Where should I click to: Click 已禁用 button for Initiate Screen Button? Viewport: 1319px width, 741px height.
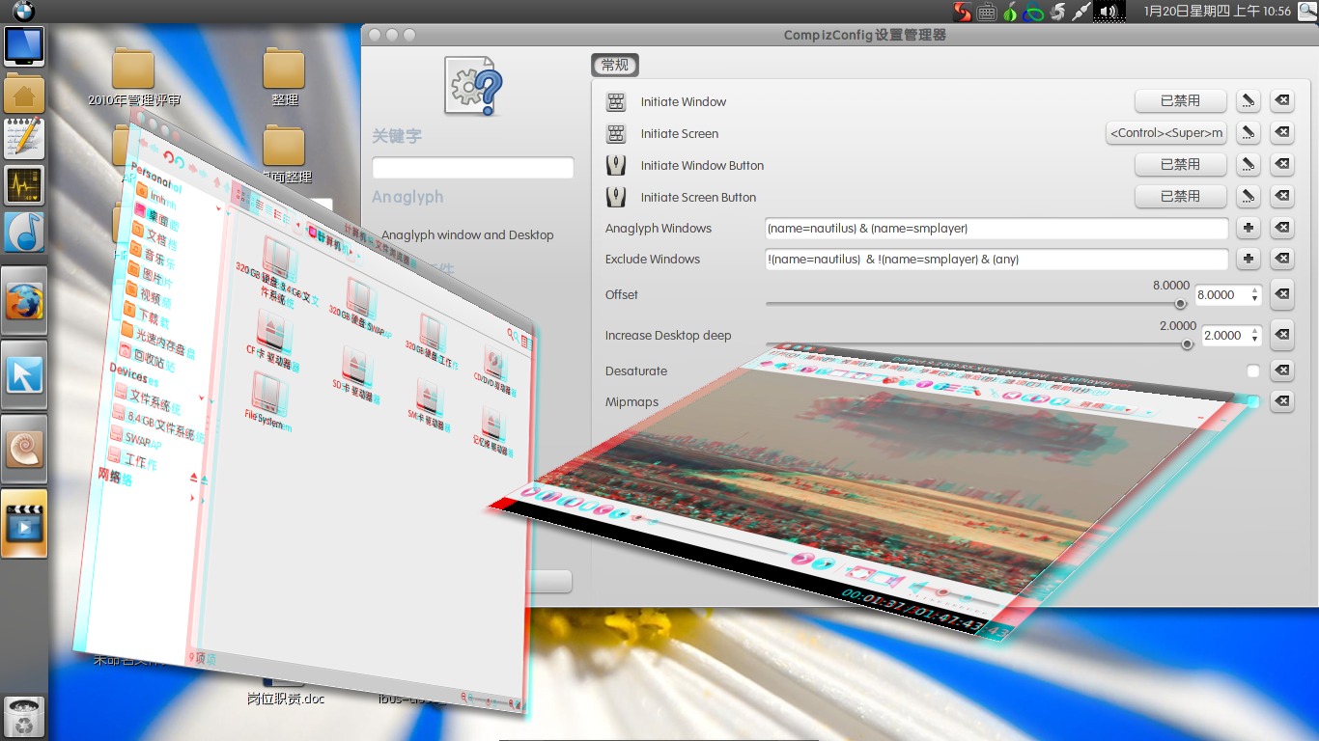tap(1180, 197)
